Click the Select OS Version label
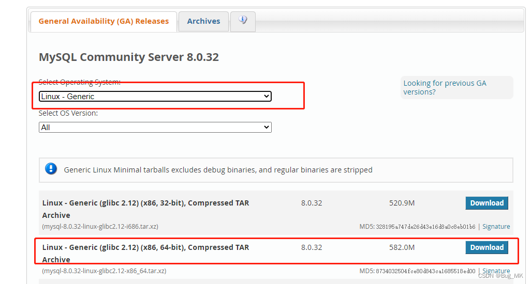This screenshot has height=284, width=531. (x=68, y=113)
